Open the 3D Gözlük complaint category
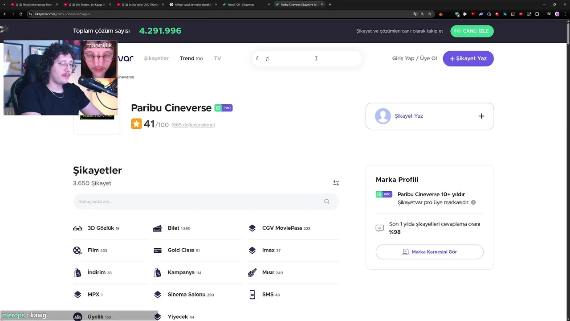 click(103, 228)
